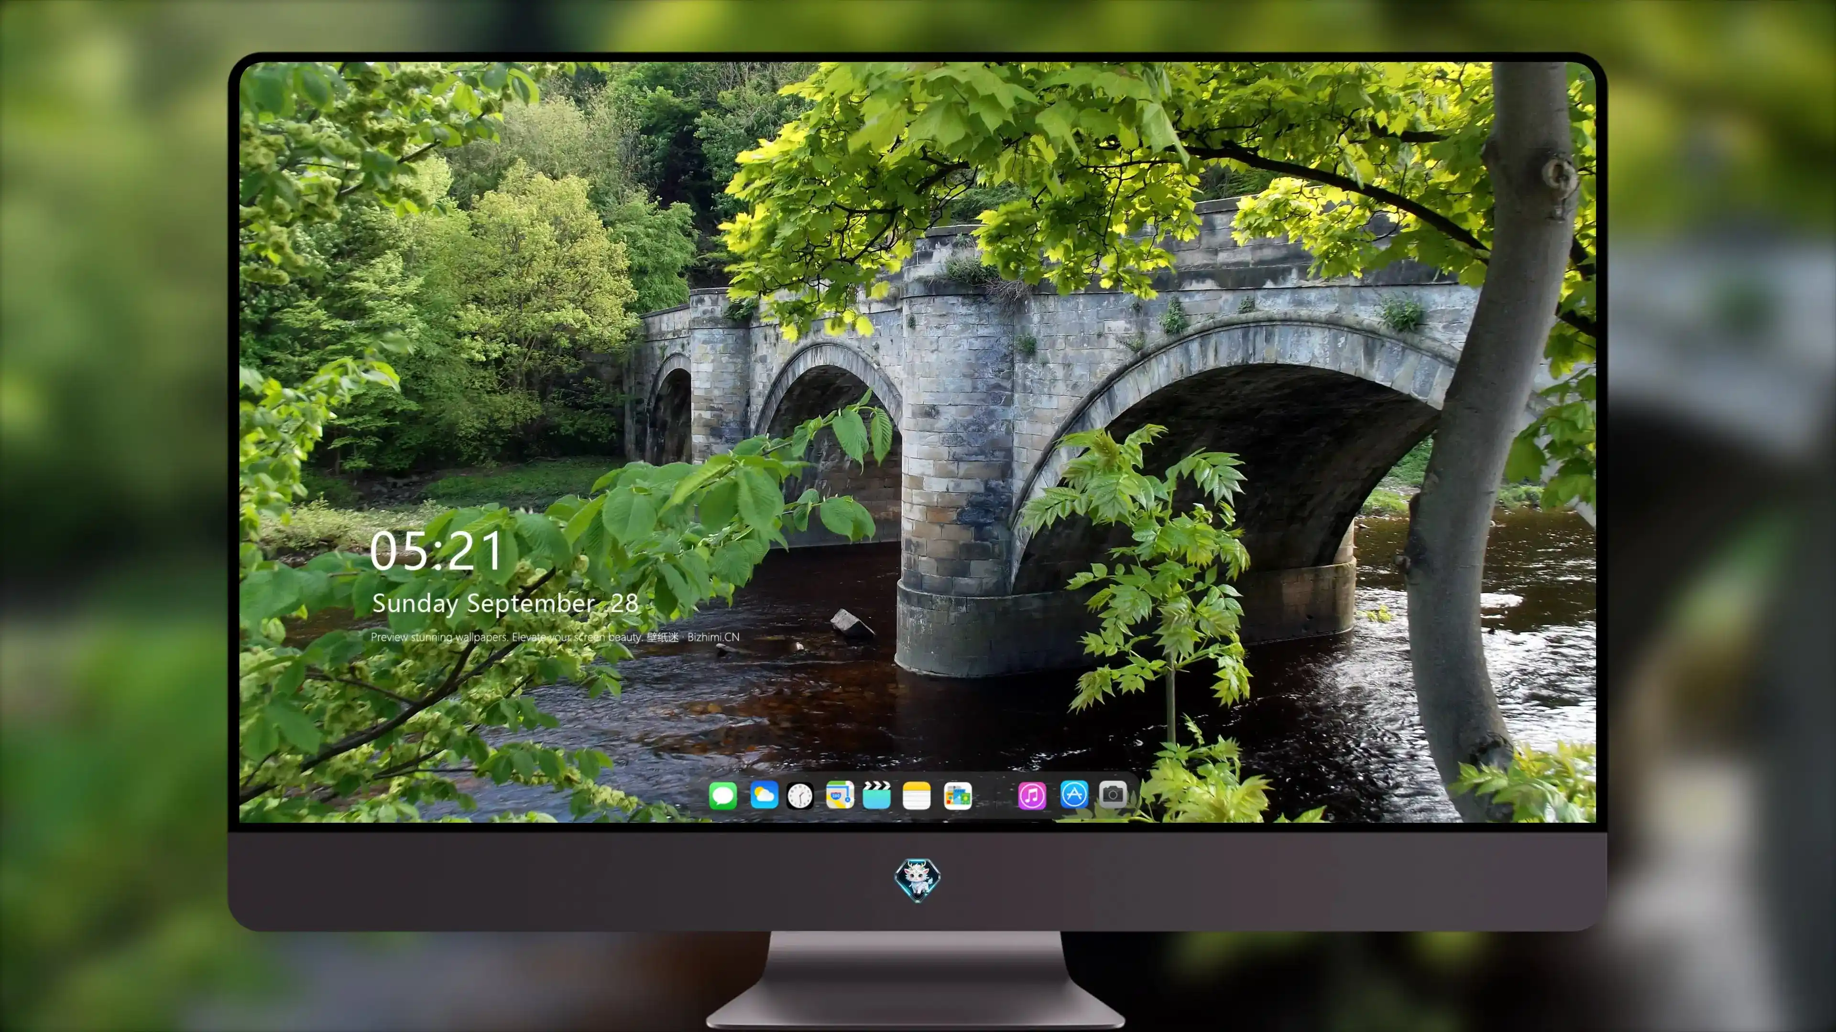This screenshot has height=1032, width=1836.
Task: Click the 05:21 clock display
Action: click(x=436, y=550)
